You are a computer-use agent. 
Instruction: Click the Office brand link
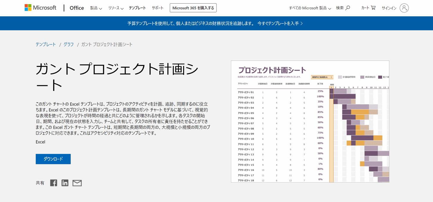[x=77, y=8]
